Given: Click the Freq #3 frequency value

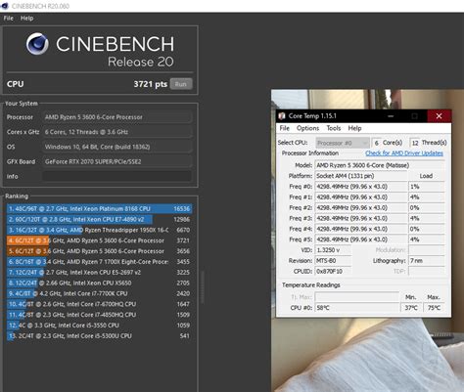Looking at the screenshot, I should click(361, 218).
